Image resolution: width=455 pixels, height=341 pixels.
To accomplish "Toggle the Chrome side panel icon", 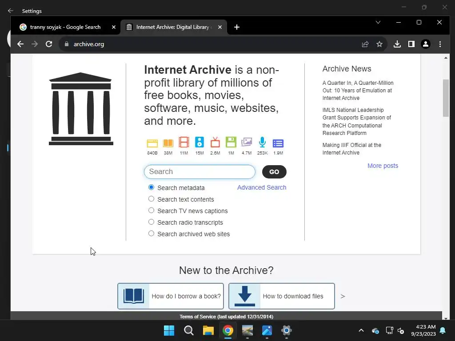I will click(x=411, y=44).
